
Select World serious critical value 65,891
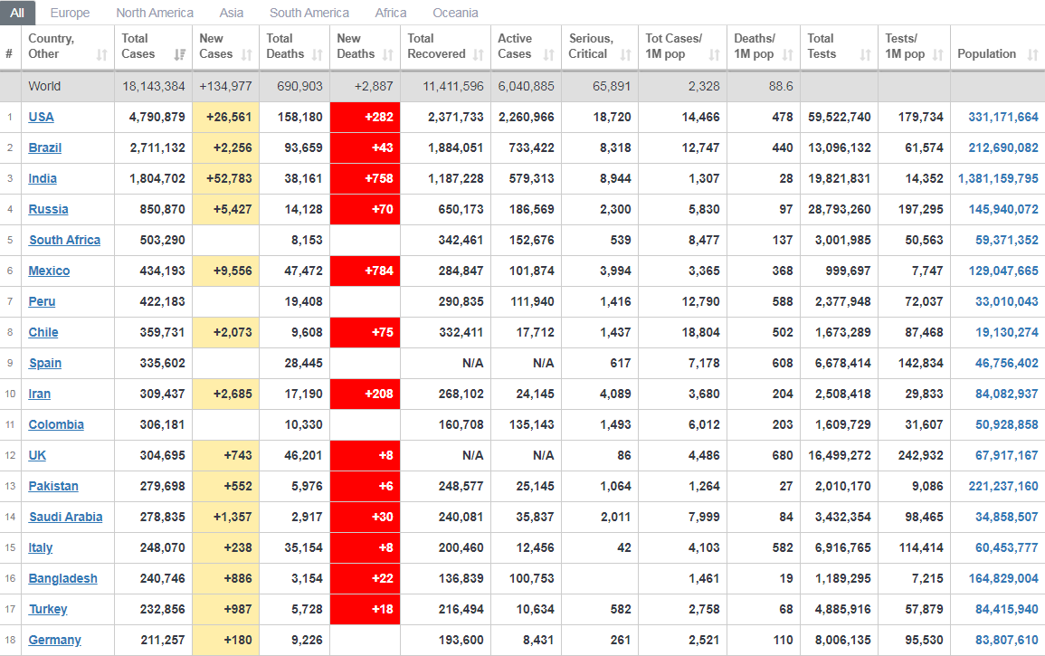611,86
